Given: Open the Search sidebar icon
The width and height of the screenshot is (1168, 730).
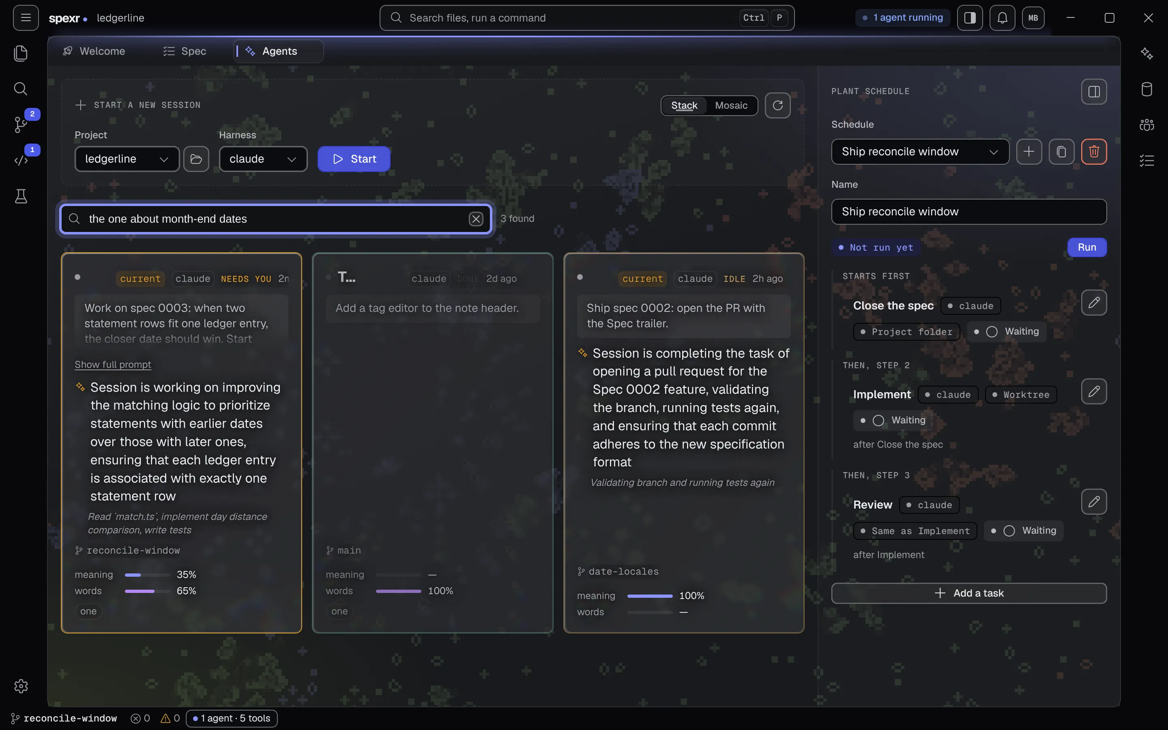Looking at the screenshot, I should (x=21, y=89).
